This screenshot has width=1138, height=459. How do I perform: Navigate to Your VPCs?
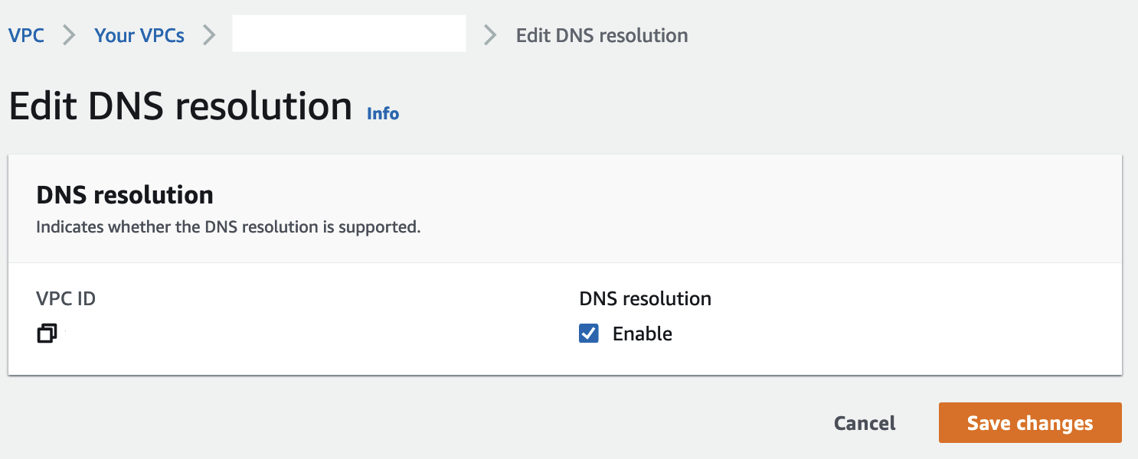(139, 34)
